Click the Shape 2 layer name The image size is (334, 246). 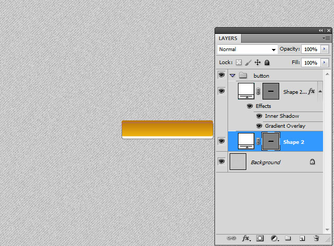tap(293, 142)
